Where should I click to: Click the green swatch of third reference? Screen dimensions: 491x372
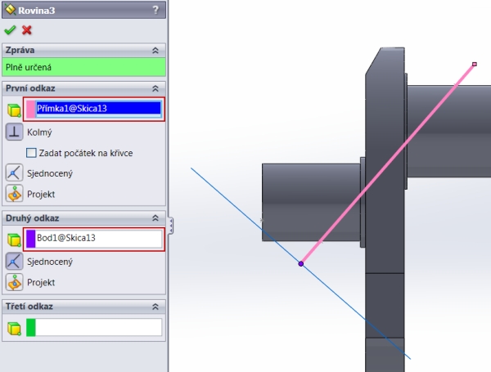tap(31, 327)
